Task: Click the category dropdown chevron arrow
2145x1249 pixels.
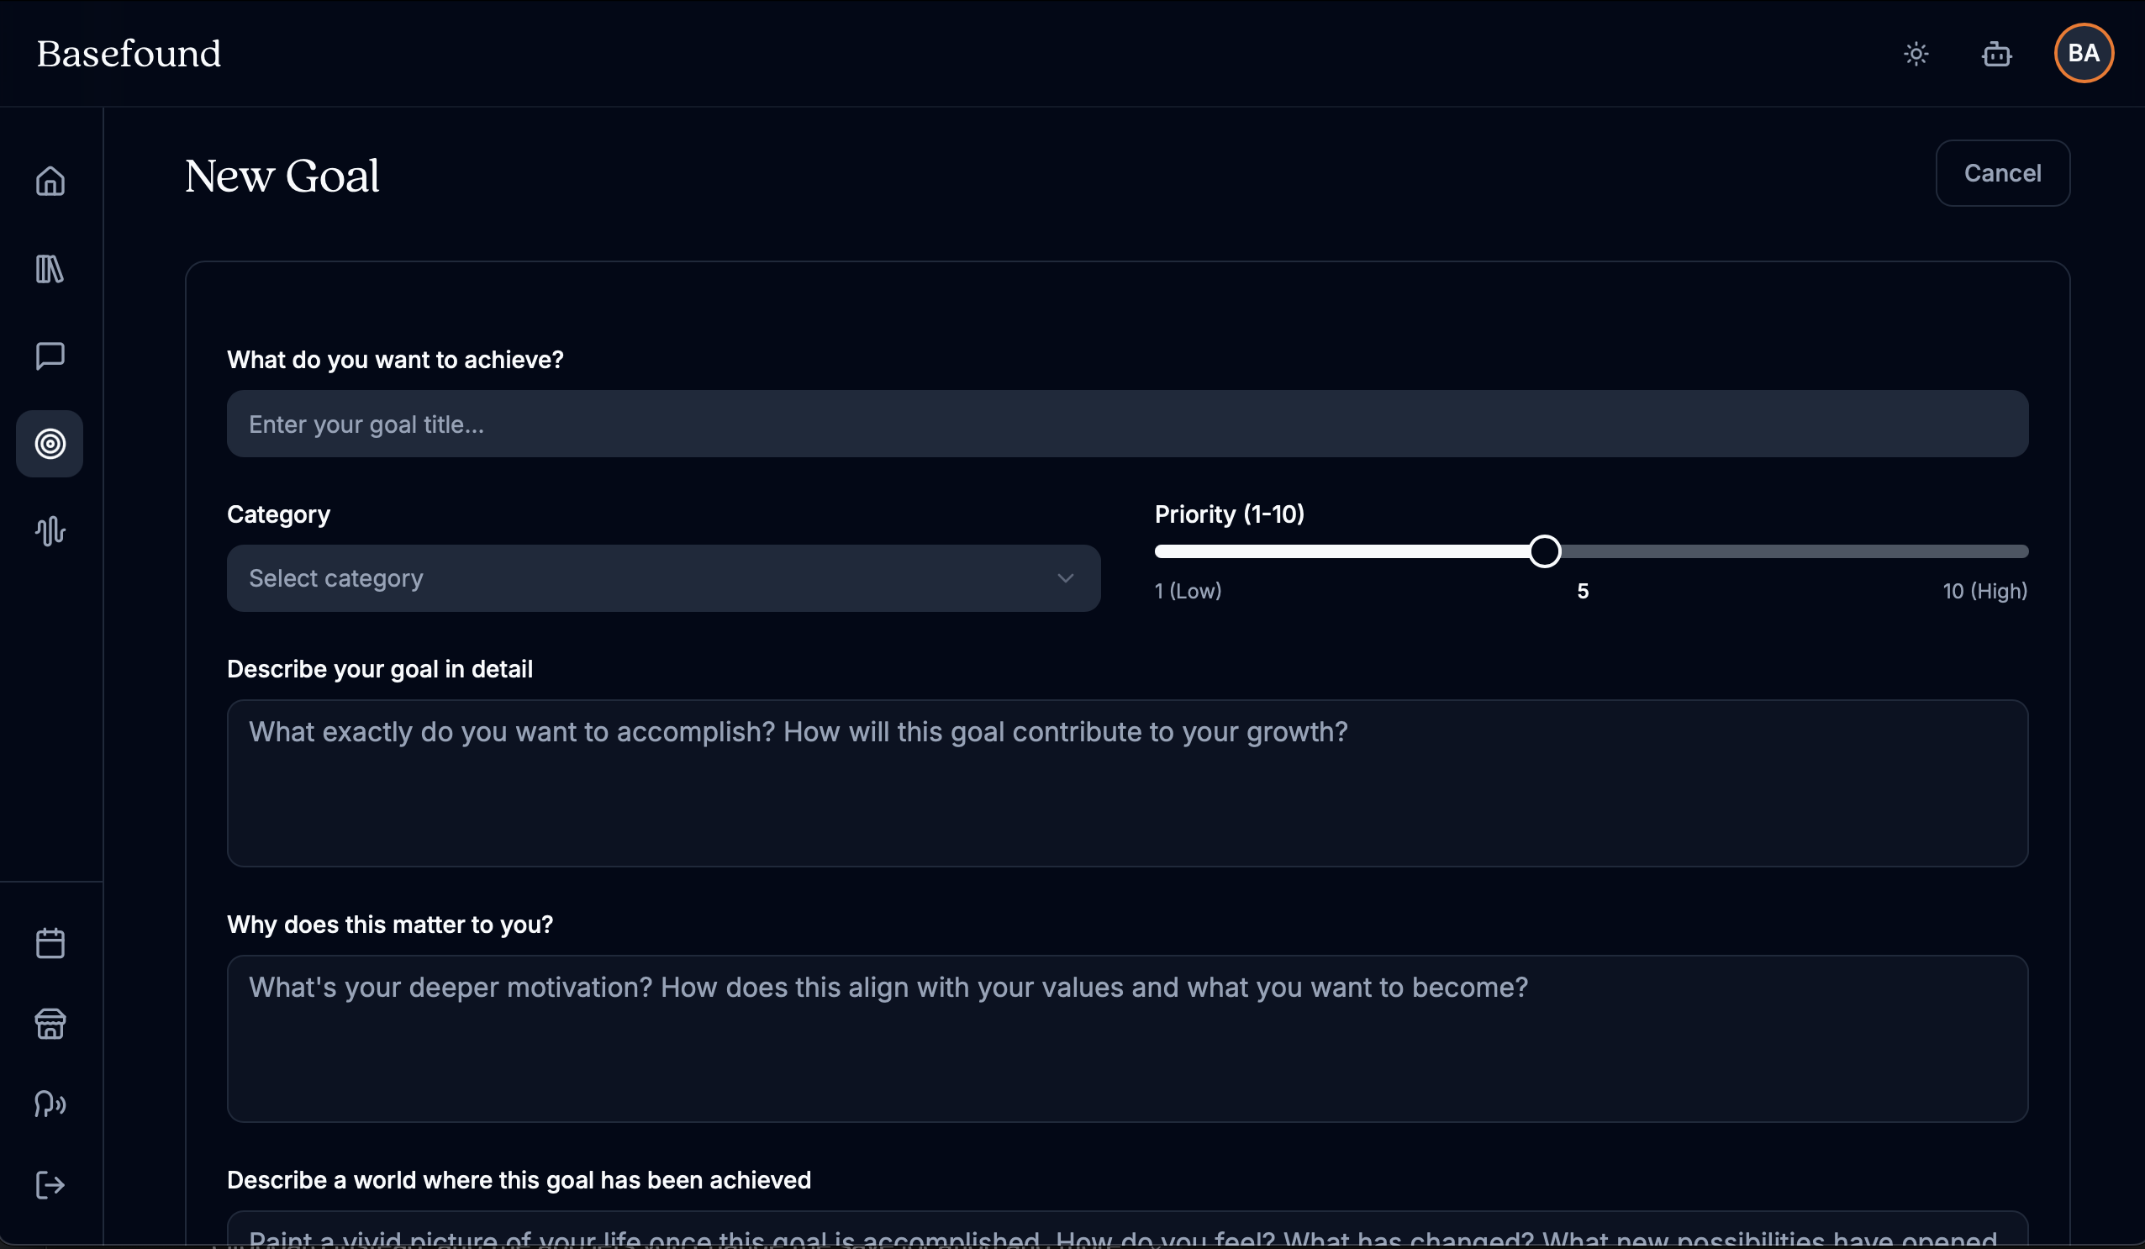Action: click(x=1065, y=578)
